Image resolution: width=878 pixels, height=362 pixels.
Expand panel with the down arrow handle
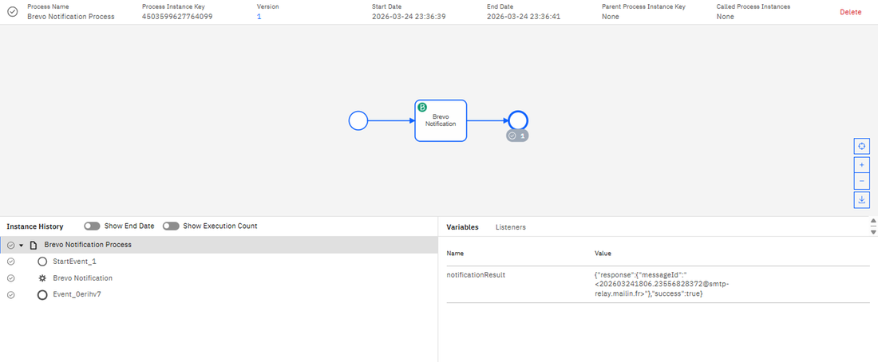pyautogui.click(x=873, y=232)
